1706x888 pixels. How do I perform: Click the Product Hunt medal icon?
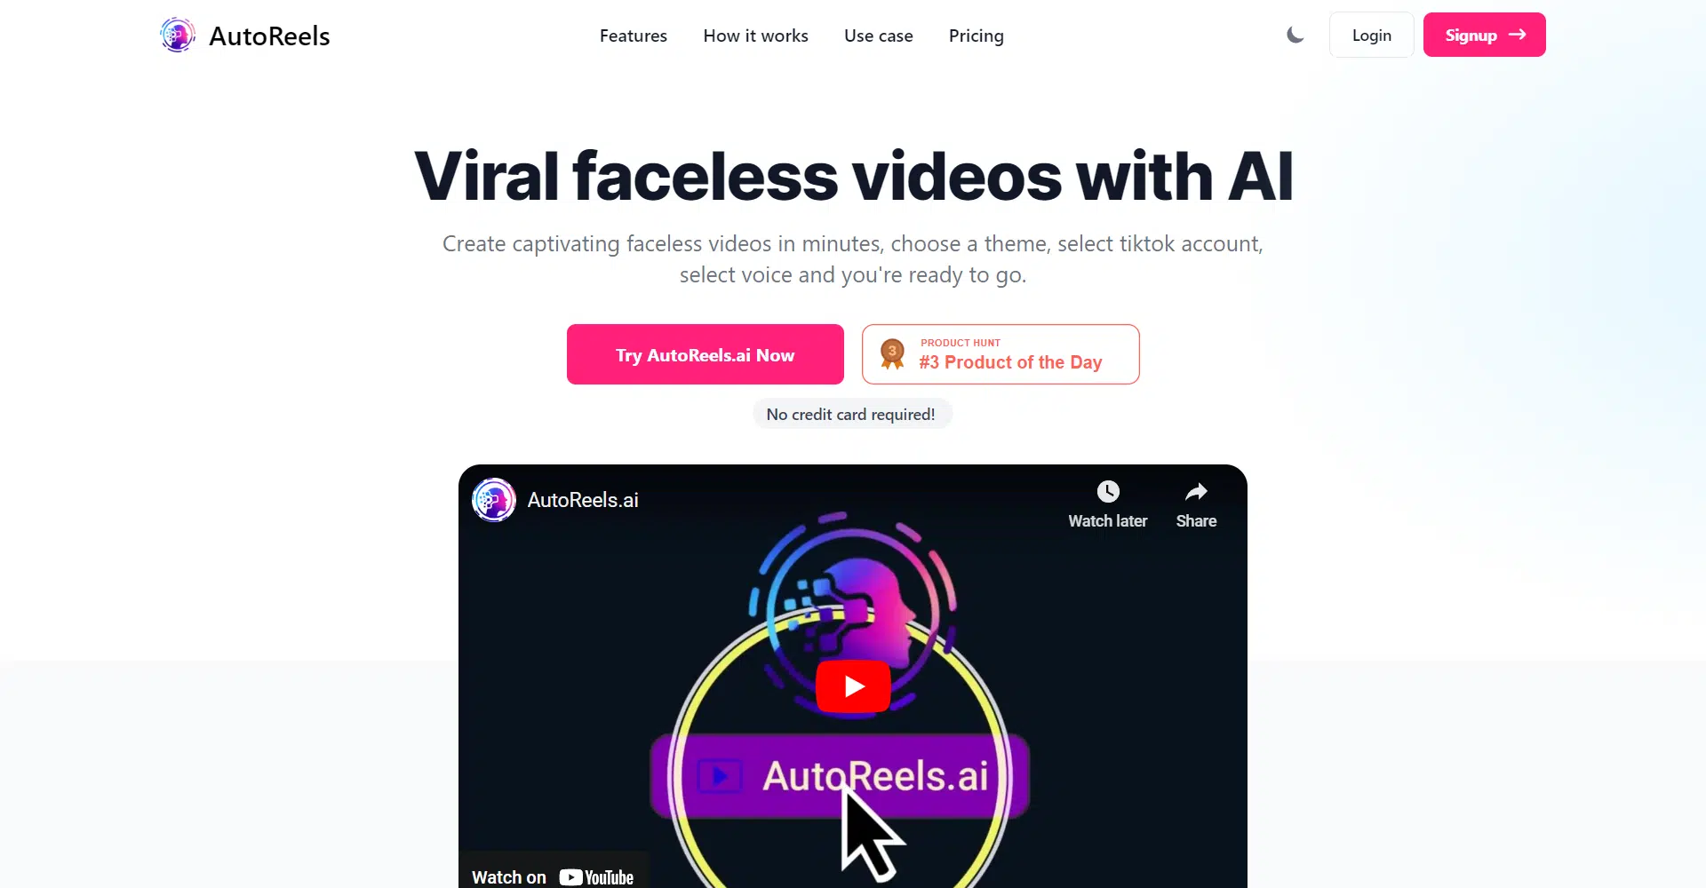(892, 353)
